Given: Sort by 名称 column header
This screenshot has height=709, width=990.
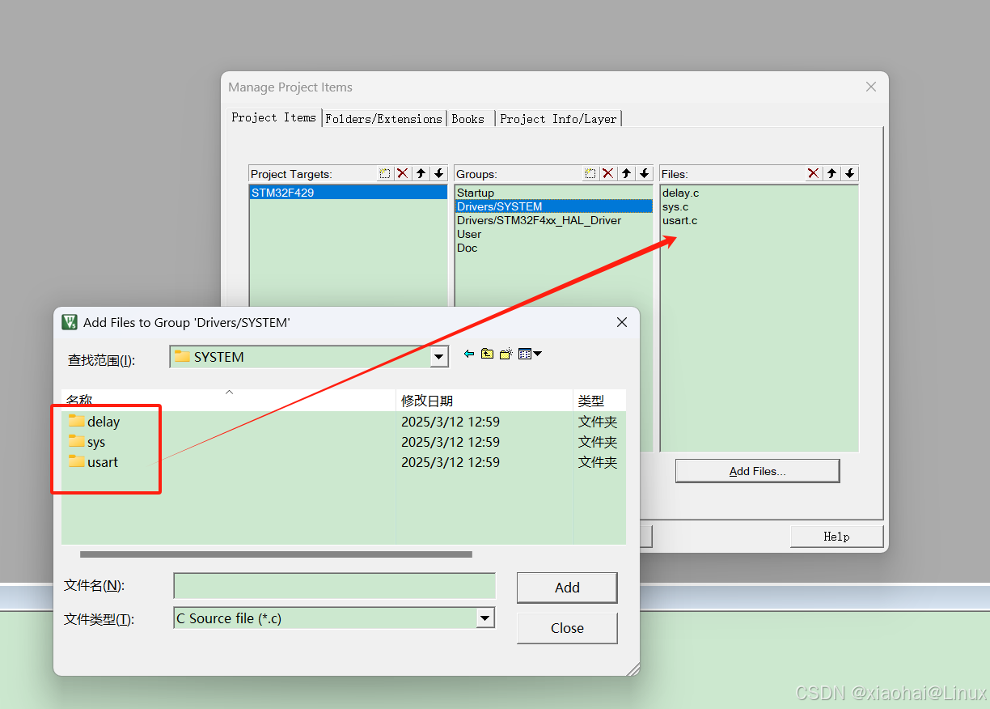Looking at the screenshot, I should pyautogui.click(x=229, y=401).
